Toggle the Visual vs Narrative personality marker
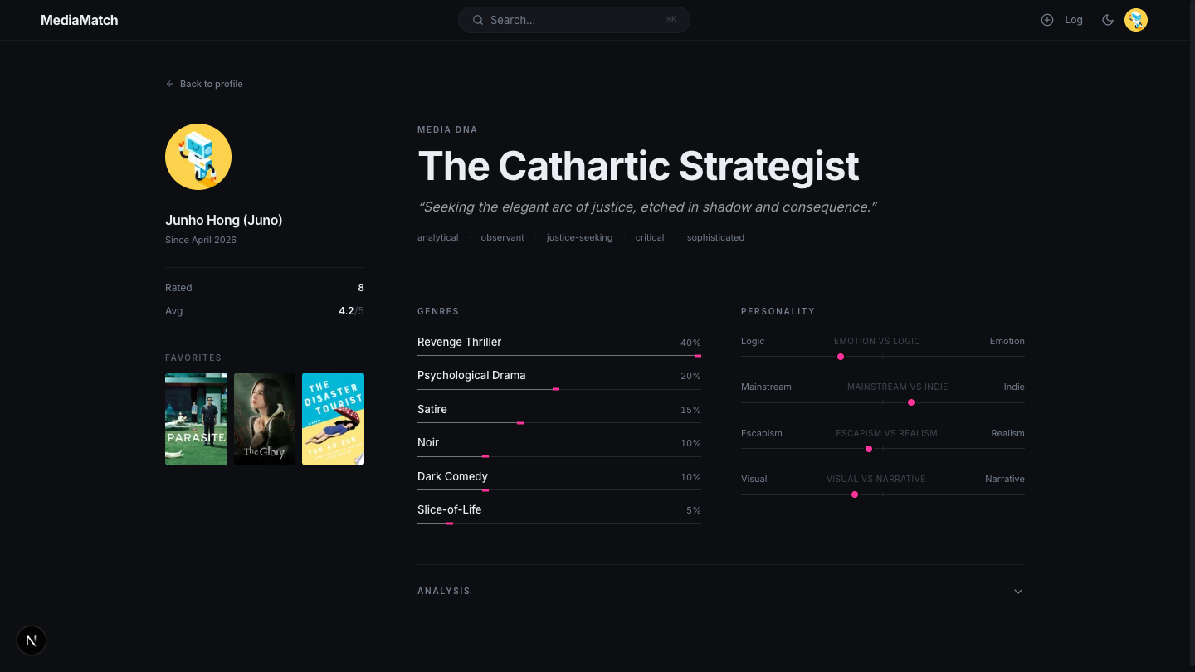The width and height of the screenshot is (1195, 672). (855, 494)
